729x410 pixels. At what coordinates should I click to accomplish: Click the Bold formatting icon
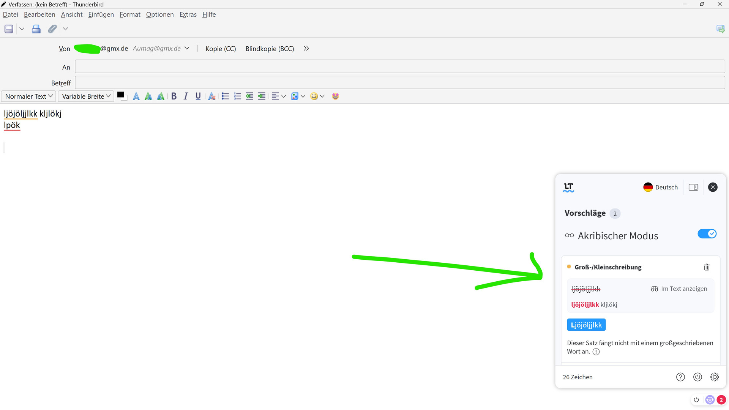coord(174,96)
